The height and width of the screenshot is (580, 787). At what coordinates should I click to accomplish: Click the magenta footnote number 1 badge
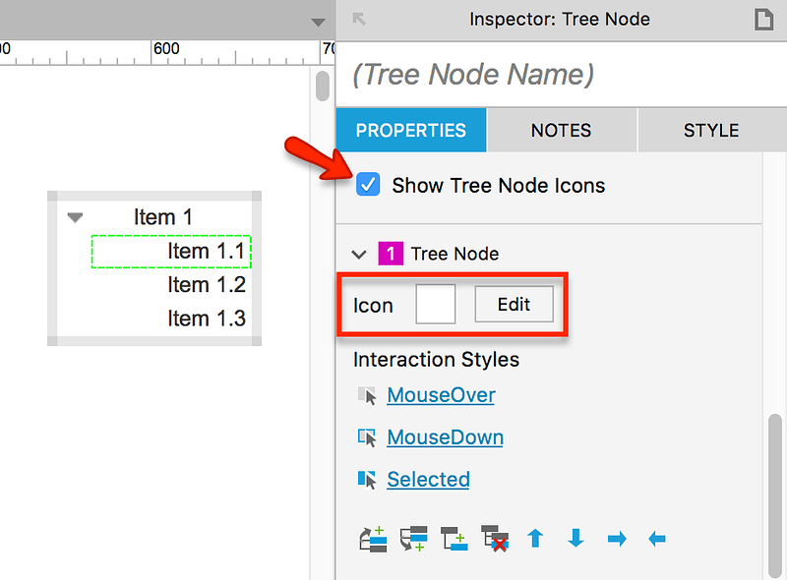pyautogui.click(x=391, y=254)
